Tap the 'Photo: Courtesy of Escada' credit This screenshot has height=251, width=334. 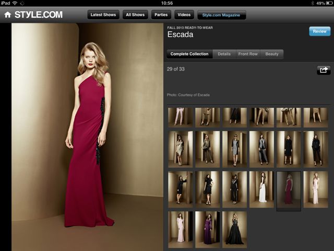(188, 95)
